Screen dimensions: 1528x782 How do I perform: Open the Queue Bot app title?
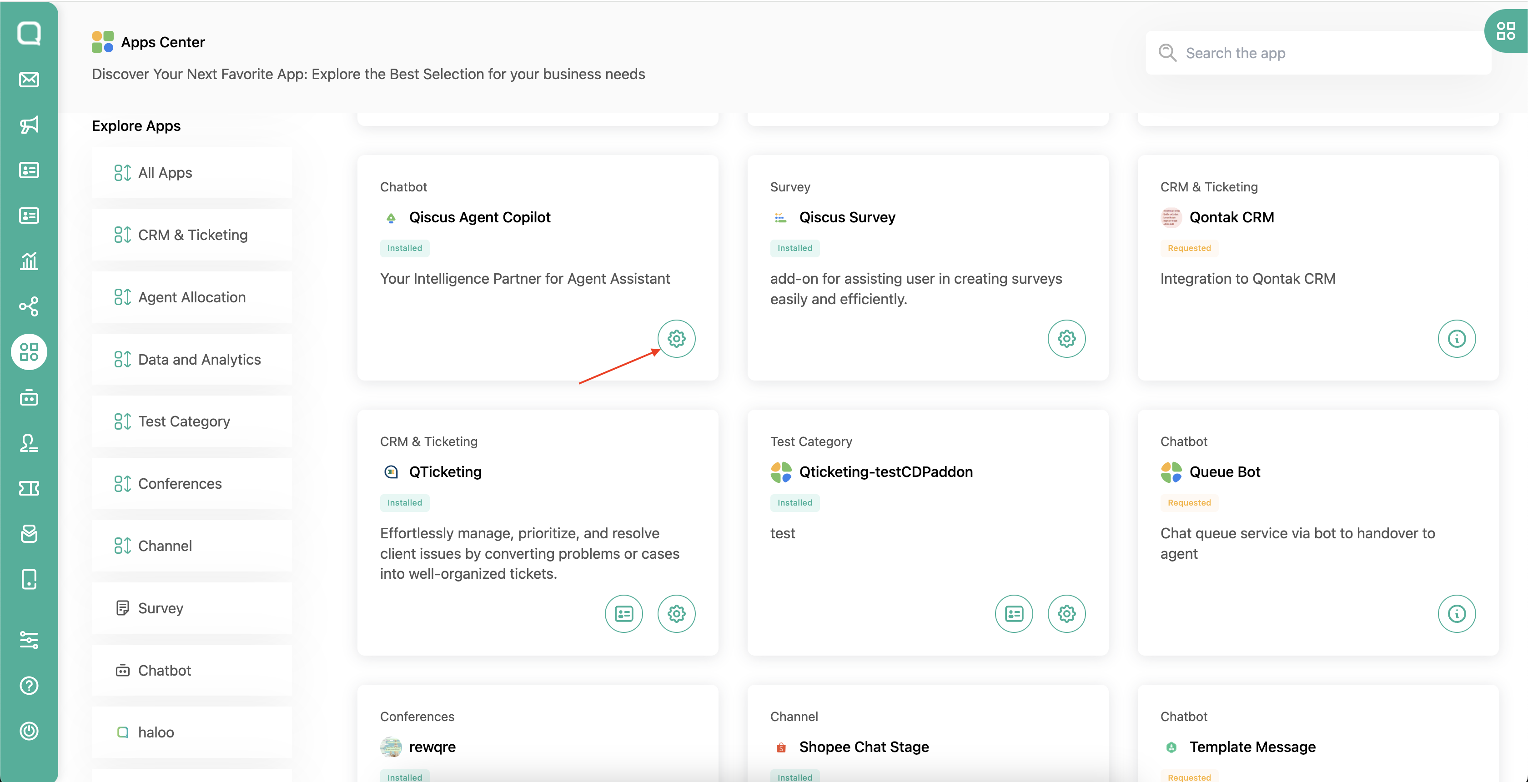[1224, 472]
